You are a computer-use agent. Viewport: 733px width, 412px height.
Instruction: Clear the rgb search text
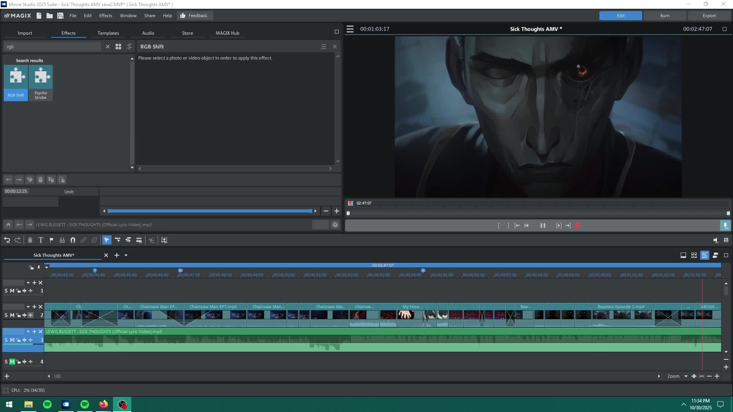(x=108, y=47)
